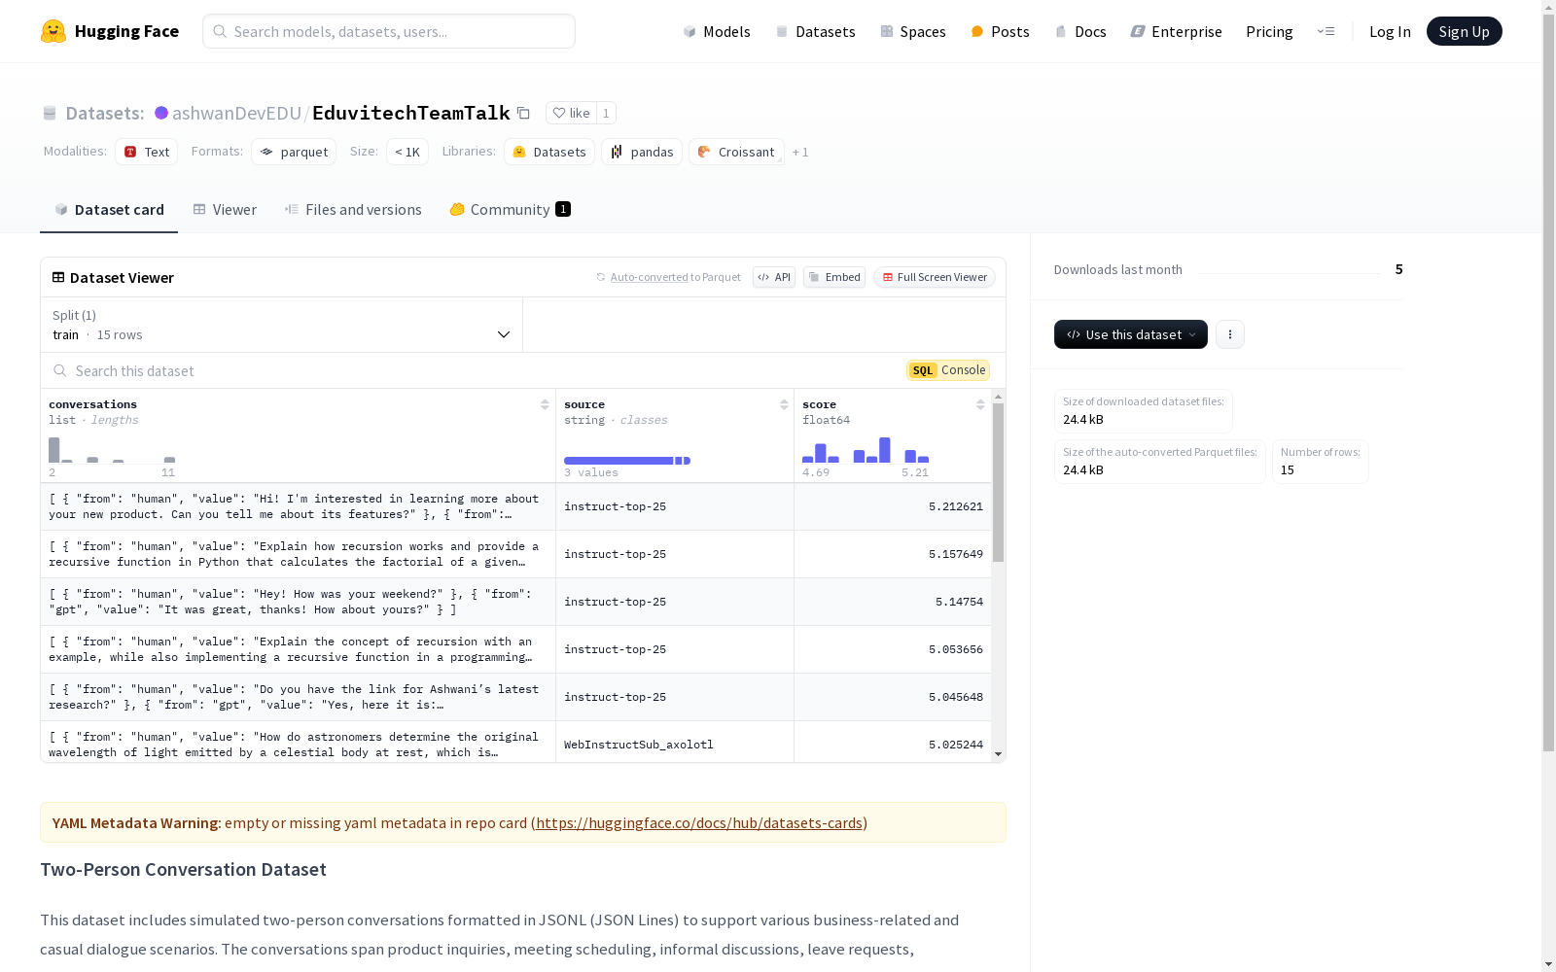Copy dataset name with copy icon

[x=523, y=113]
